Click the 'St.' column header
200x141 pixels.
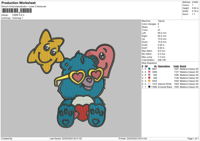[x=155, y=66]
